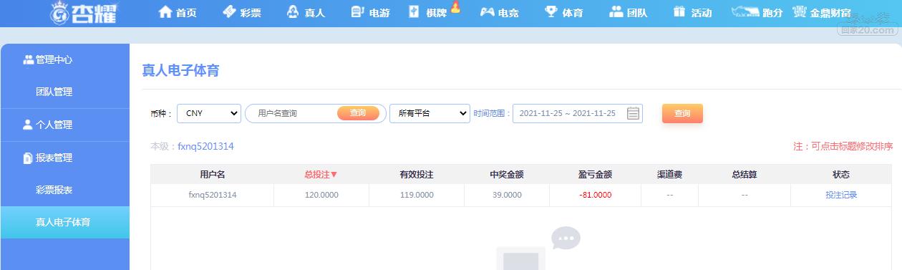
Task: Sort by 用户名 column header
Action: [x=213, y=174]
